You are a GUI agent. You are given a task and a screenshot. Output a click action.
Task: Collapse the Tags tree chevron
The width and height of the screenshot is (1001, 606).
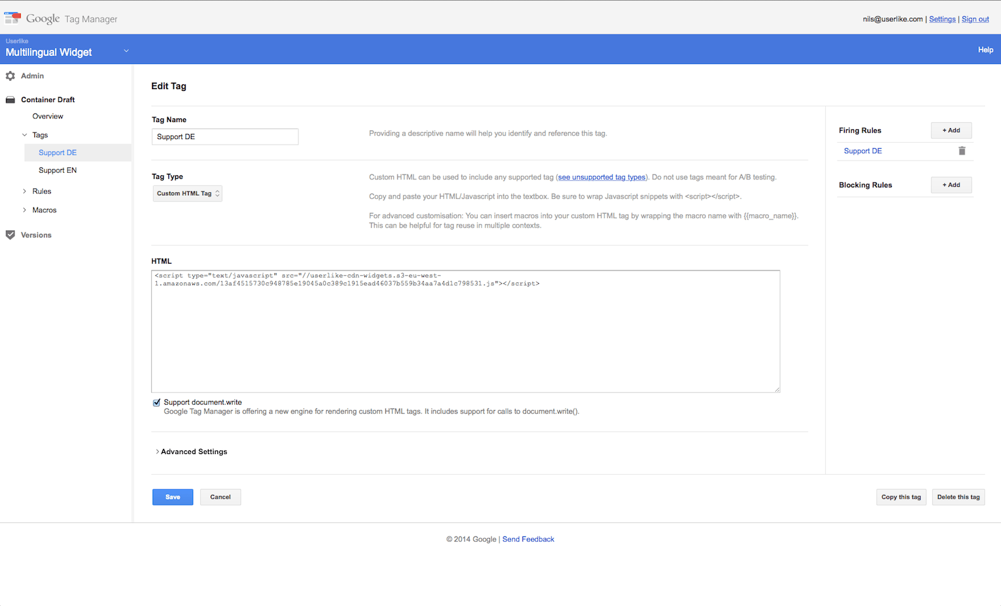24,135
